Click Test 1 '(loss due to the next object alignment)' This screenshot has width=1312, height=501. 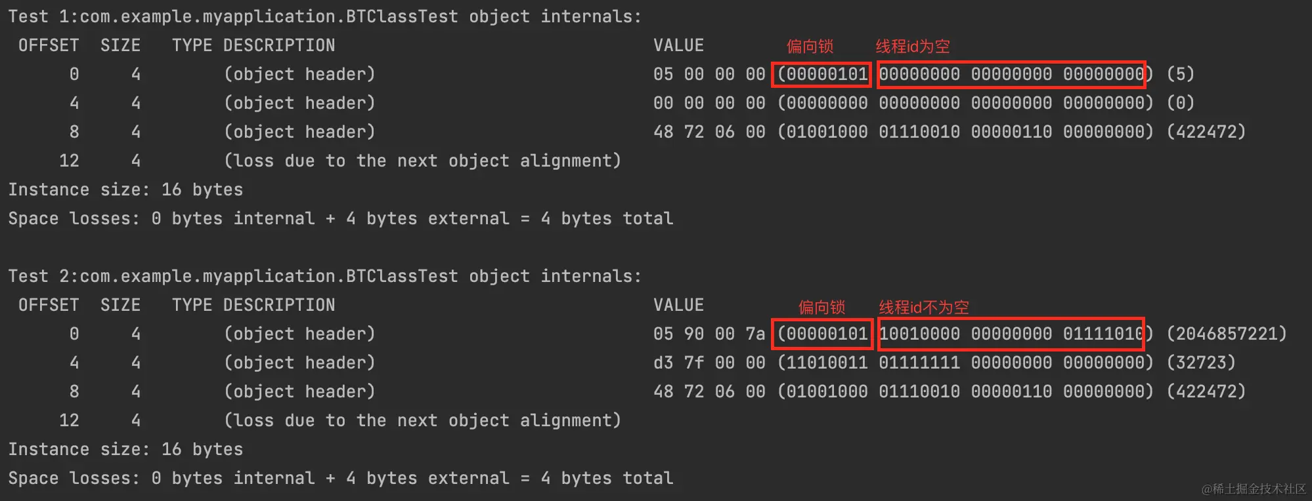(422, 161)
